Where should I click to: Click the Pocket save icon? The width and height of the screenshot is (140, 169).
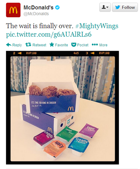click(74, 45)
